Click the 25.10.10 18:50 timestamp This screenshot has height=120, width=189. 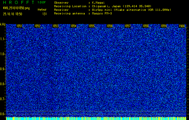pyautogui.click(x=14, y=14)
